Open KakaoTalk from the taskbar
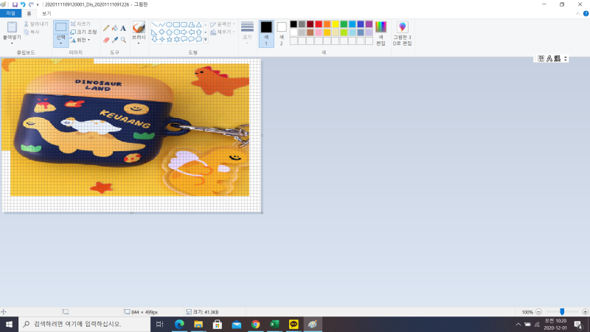 click(x=294, y=324)
